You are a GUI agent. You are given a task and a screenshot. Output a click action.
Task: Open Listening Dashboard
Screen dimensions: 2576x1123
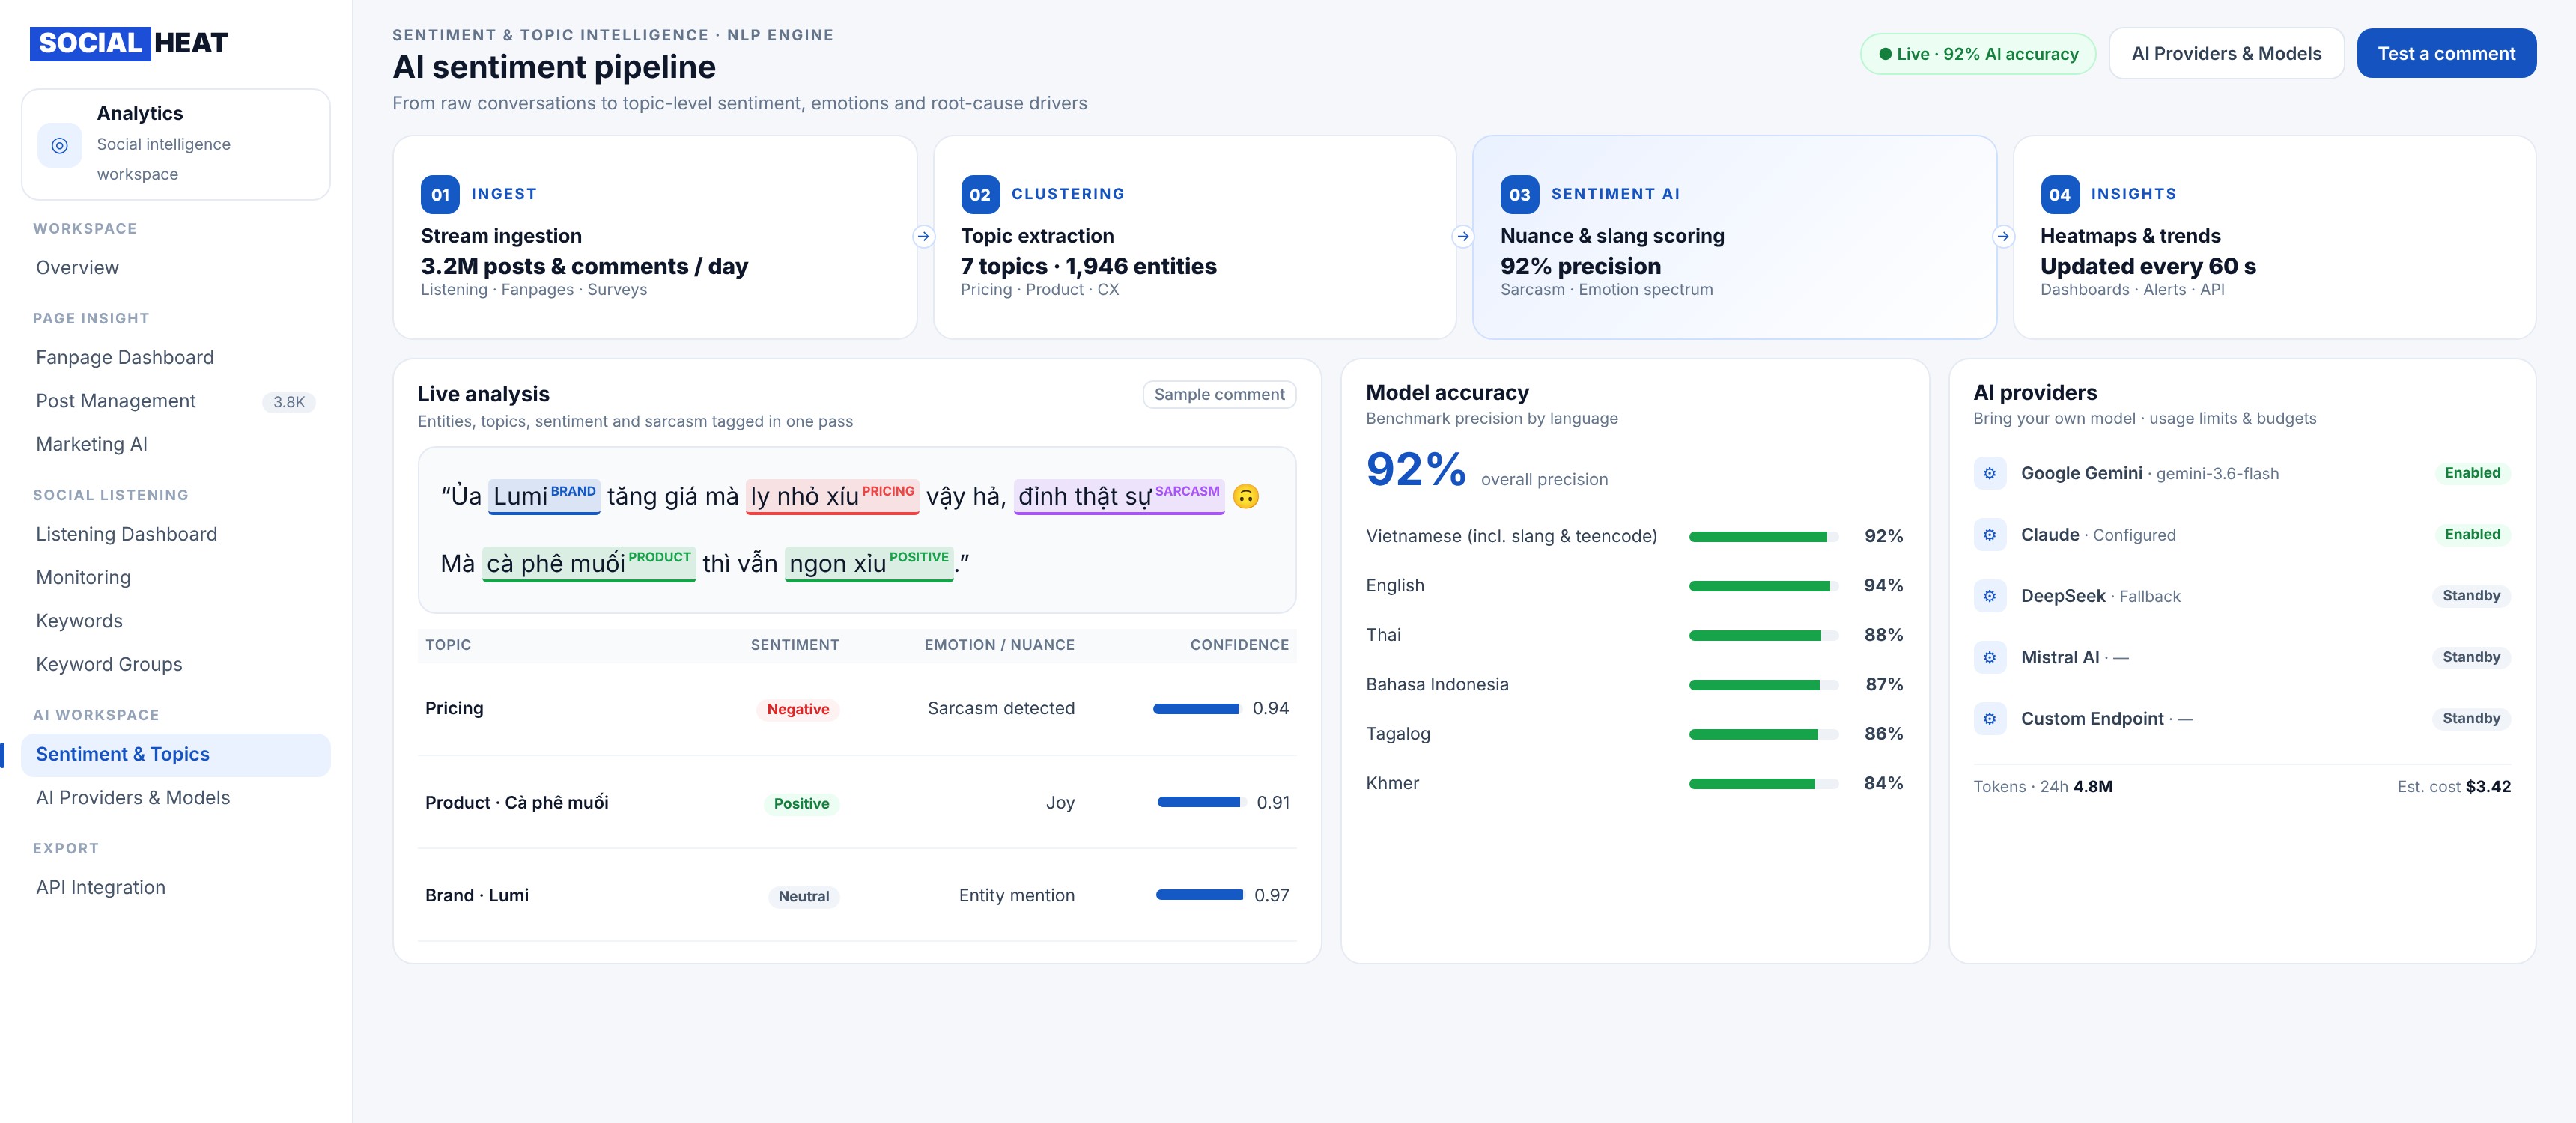tap(176, 534)
